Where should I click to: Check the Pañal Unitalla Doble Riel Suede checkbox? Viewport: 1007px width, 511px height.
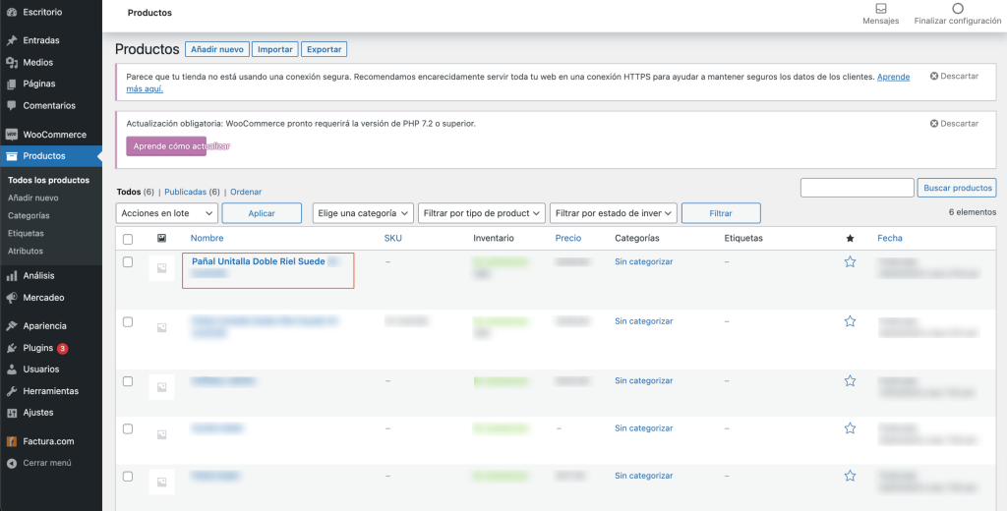click(x=128, y=262)
